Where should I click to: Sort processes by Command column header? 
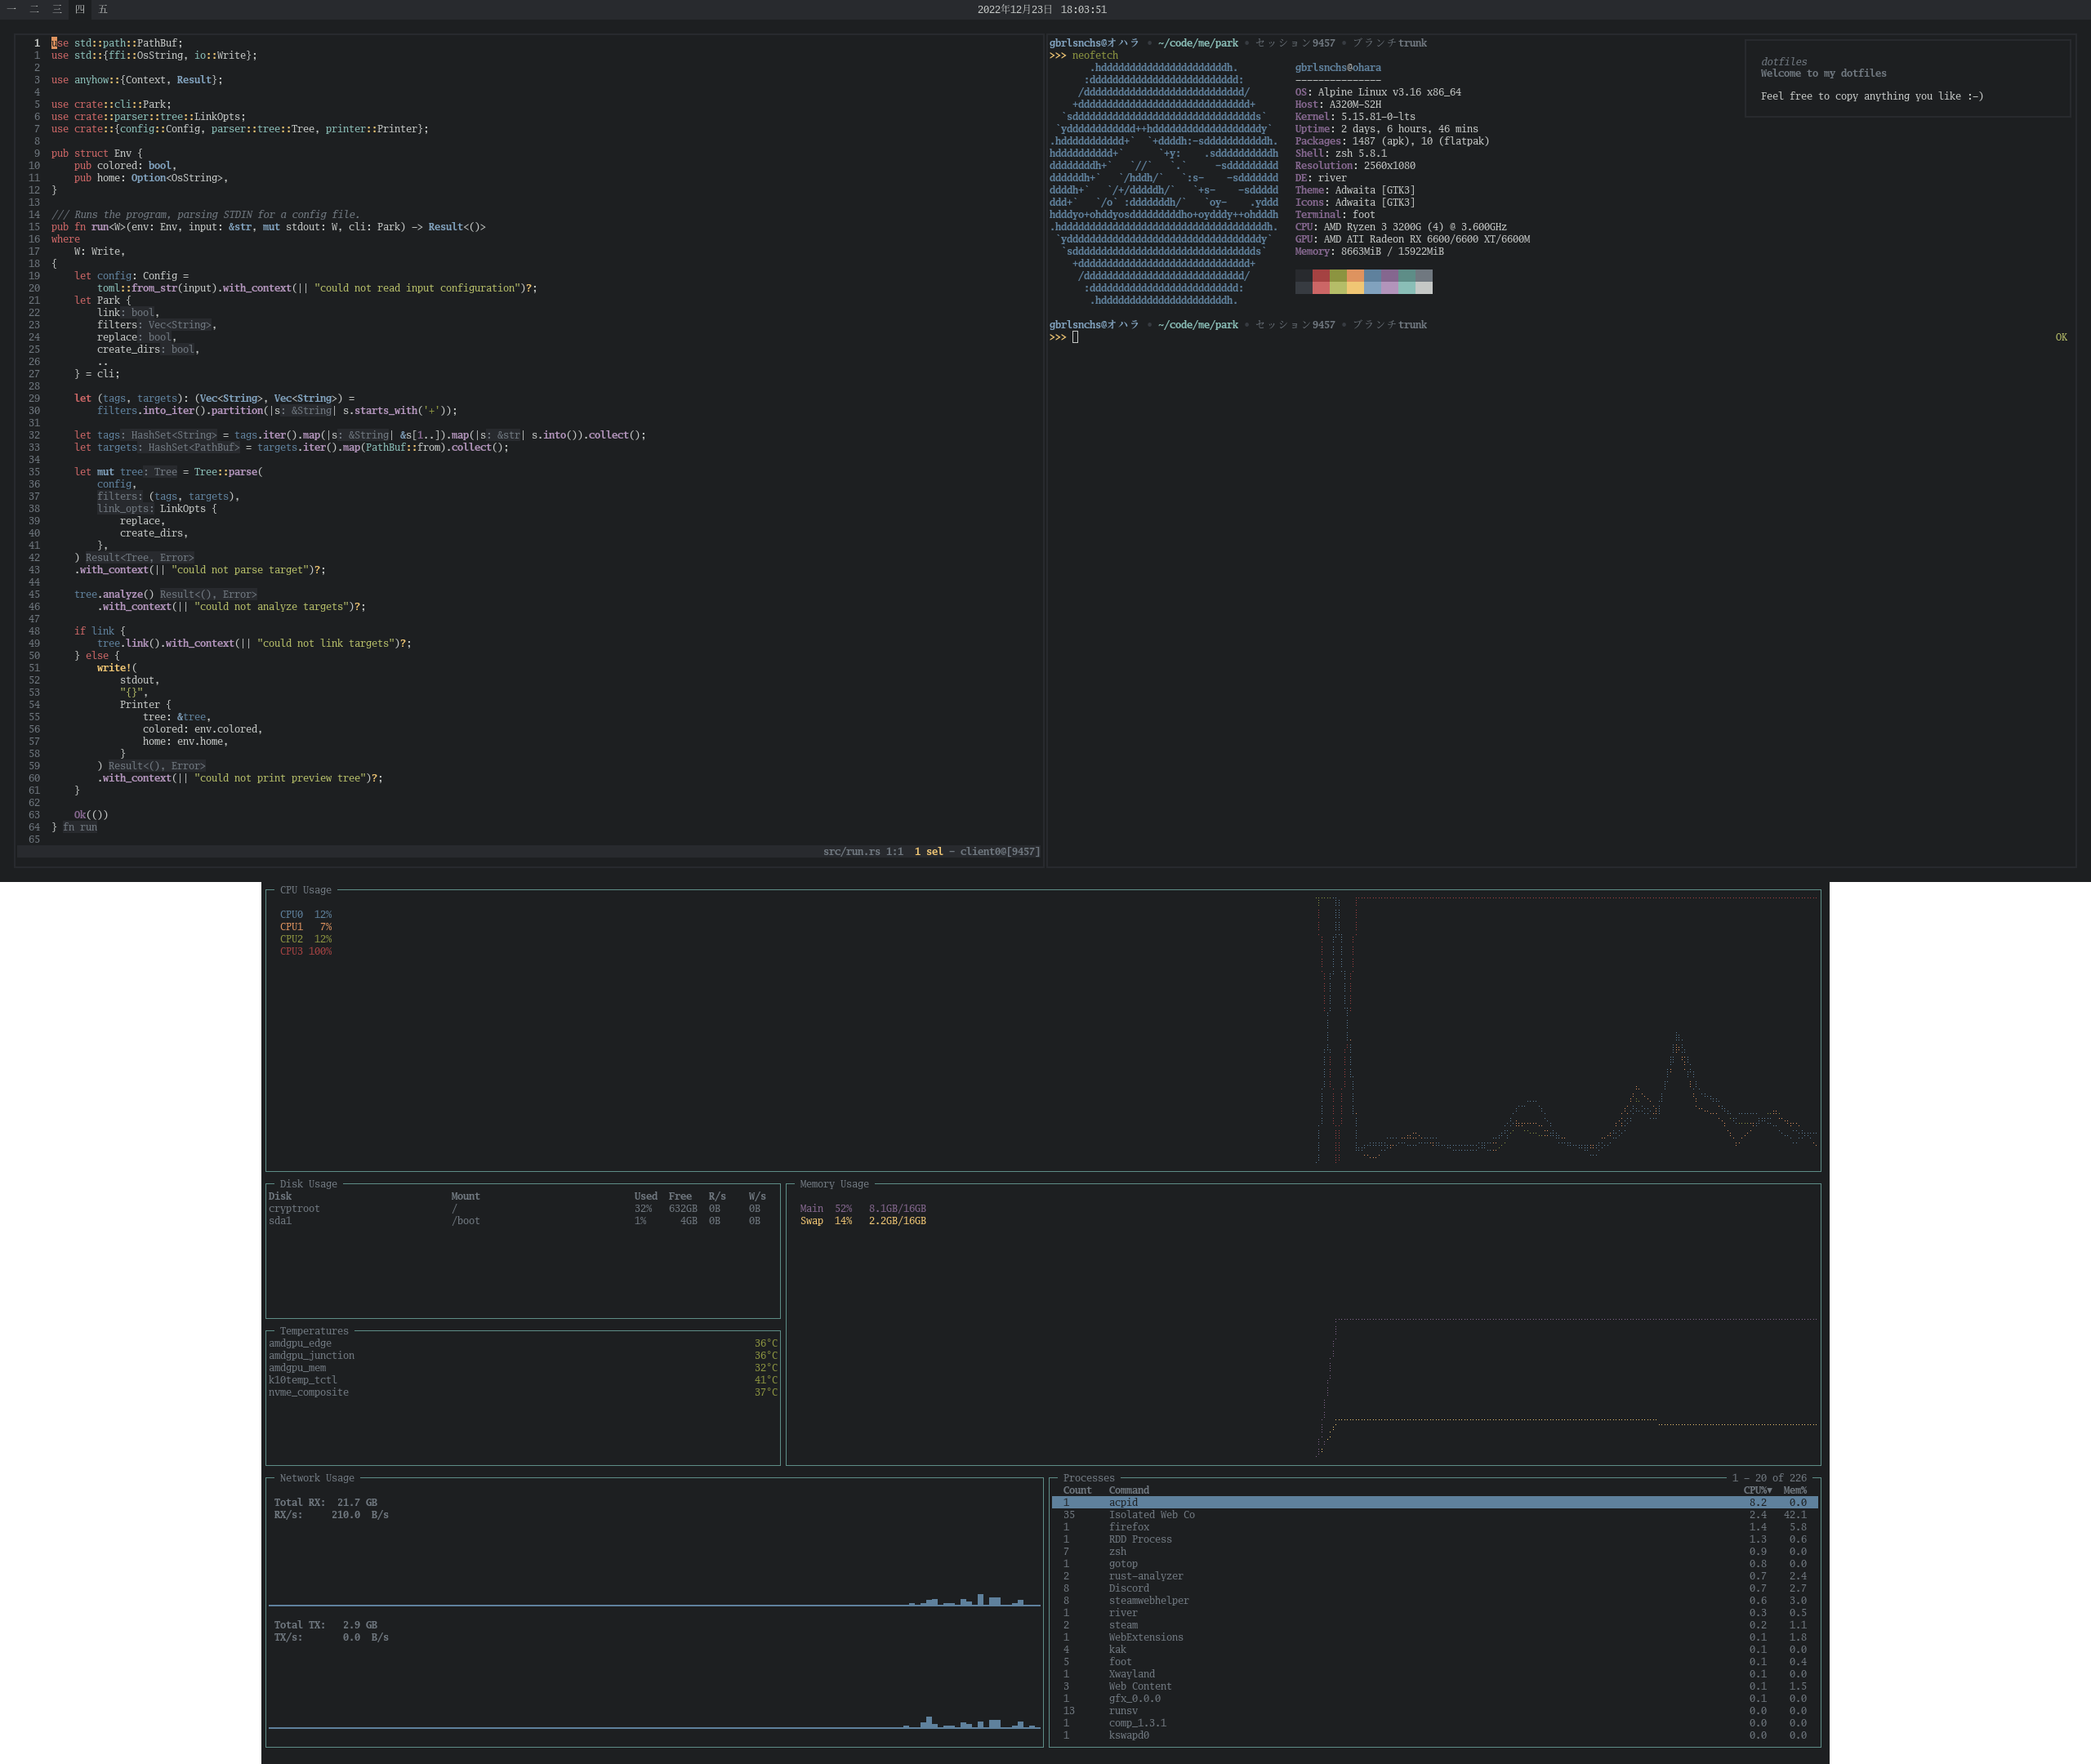(x=1128, y=1490)
